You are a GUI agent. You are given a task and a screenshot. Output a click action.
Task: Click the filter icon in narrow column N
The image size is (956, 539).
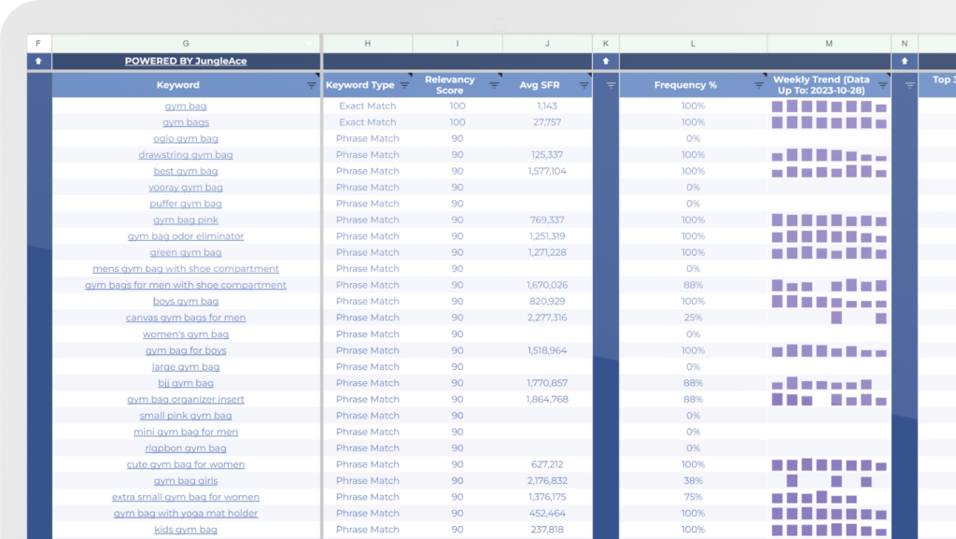coord(909,85)
